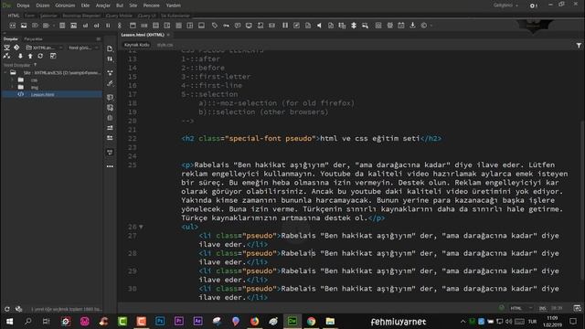Open Yerel görünüm view dropdown
Viewport: 585px width, 329px height.
click(x=83, y=48)
